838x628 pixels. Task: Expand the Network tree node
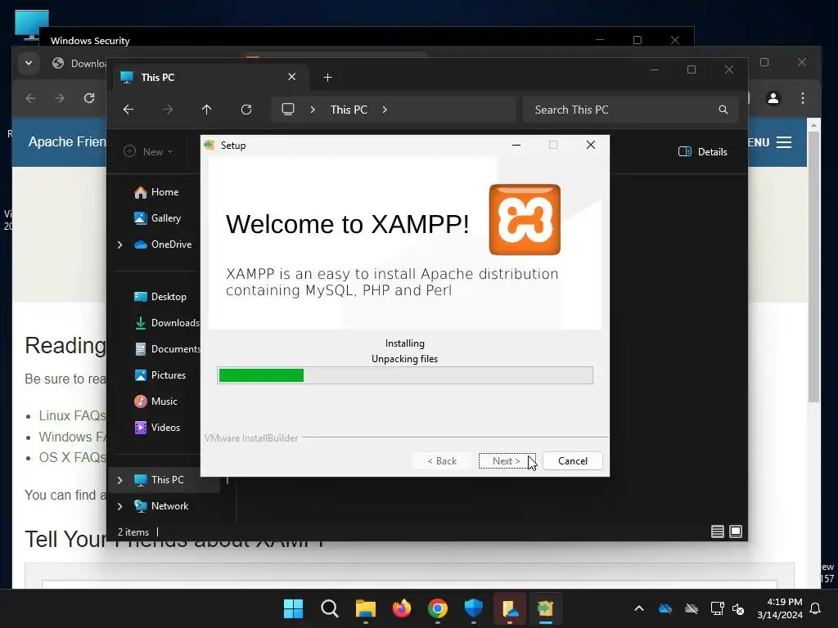(x=119, y=506)
